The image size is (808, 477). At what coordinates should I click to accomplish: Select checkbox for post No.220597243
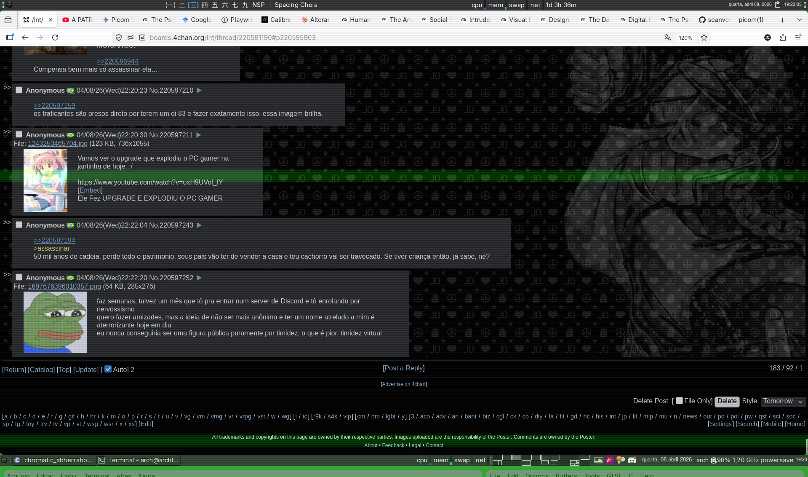coord(19,225)
